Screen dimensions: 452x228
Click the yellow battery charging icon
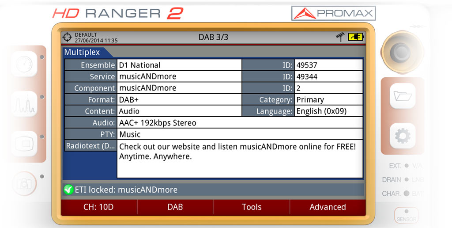tap(356, 37)
